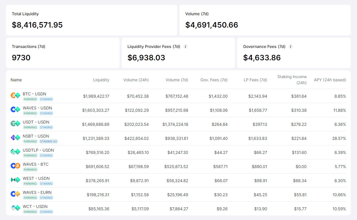Sort table by Name column header

click(x=16, y=80)
